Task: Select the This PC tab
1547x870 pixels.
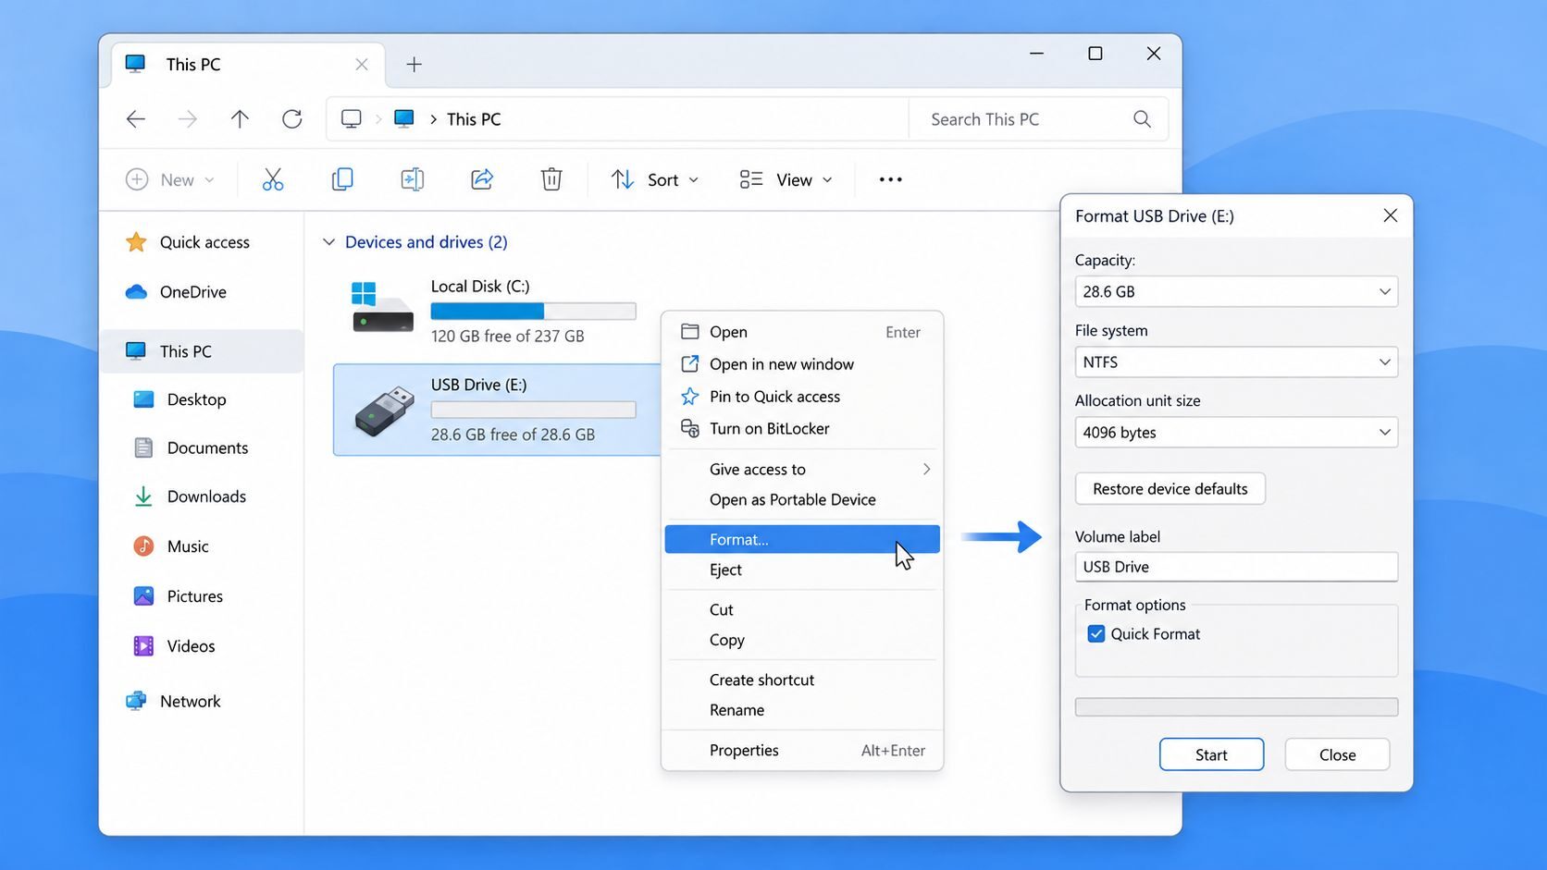Action: pyautogui.click(x=248, y=65)
